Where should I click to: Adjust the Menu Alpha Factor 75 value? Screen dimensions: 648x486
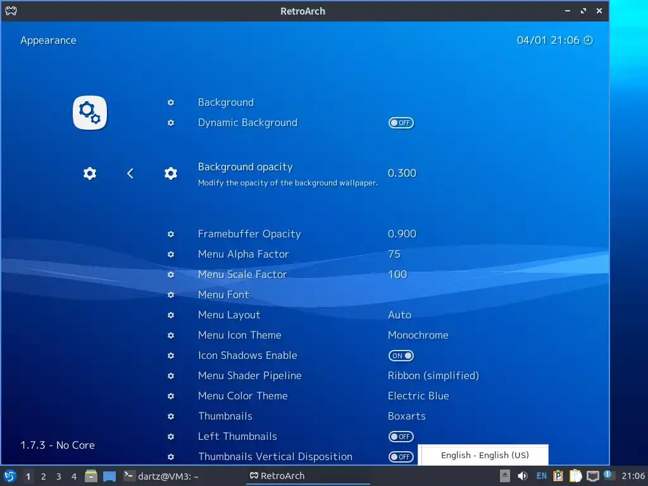pos(394,254)
